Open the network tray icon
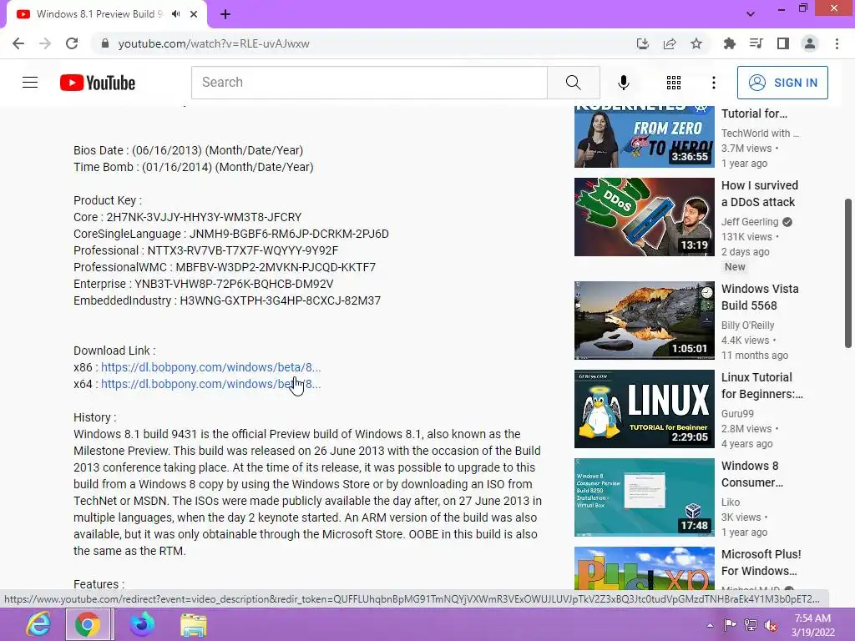 [x=751, y=625]
